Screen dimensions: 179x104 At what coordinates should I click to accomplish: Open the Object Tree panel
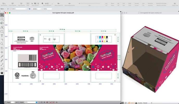tap(175, 4)
